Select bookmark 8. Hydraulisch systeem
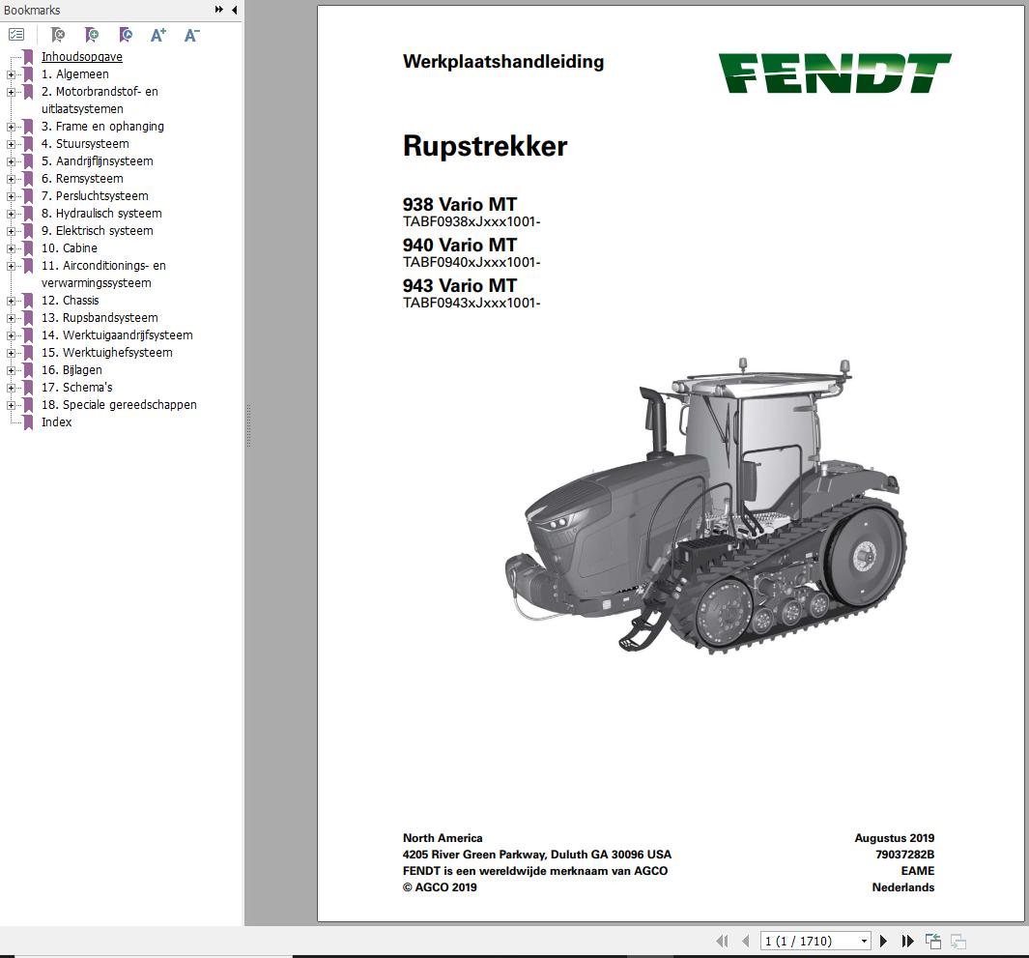Image resolution: width=1029 pixels, height=958 pixels. click(101, 214)
